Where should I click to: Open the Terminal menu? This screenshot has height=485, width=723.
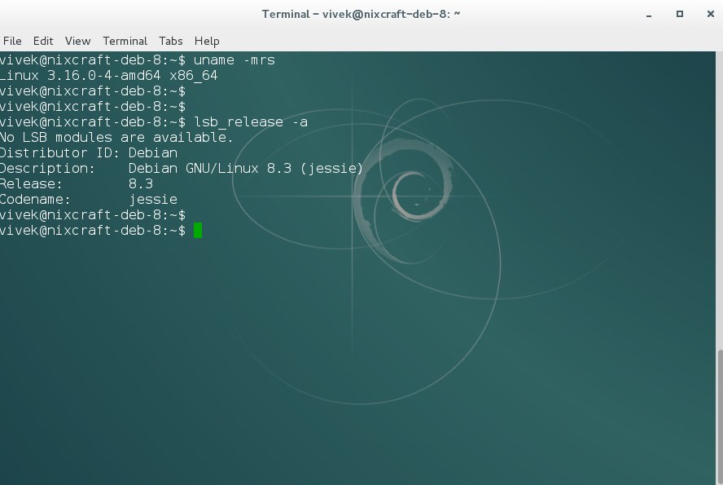click(125, 41)
